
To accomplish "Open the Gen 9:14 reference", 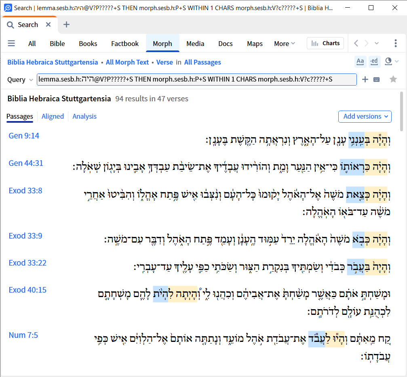I will pyautogui.click(x=24, y=136).
